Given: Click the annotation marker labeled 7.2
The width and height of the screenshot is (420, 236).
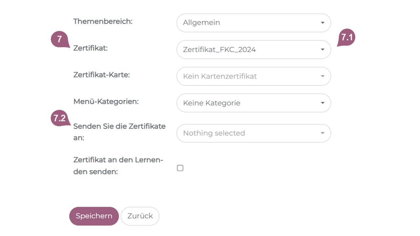Looking at the screenshot, I should coord(60,118).
